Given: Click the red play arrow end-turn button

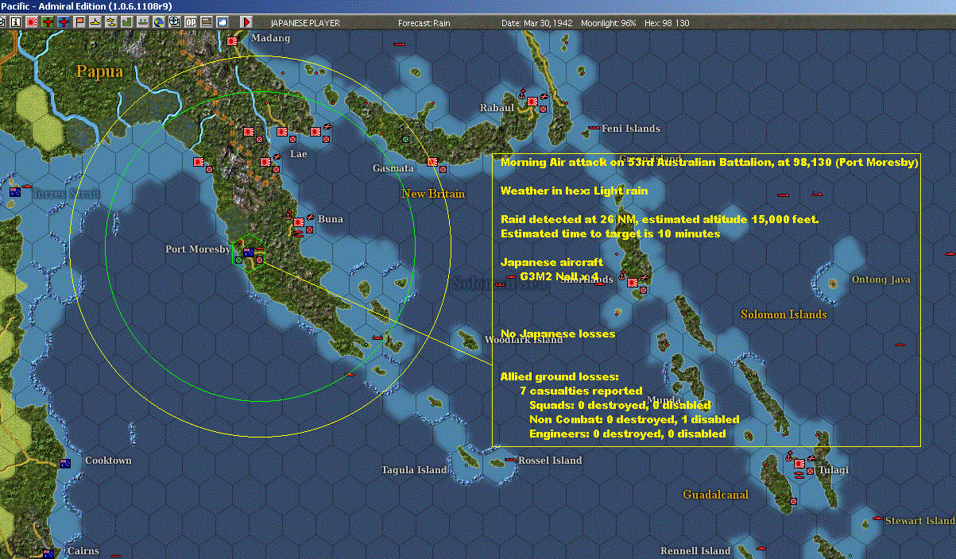Looking at the screenshot, I should [246, 23].
